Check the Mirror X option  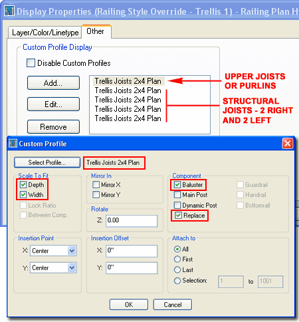tap(96, 184)
